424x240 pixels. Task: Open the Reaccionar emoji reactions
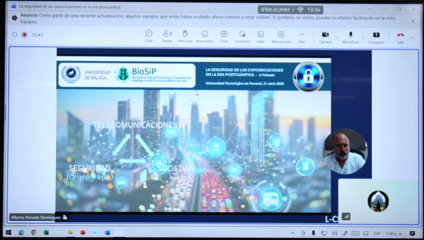(x=205, y=36)
